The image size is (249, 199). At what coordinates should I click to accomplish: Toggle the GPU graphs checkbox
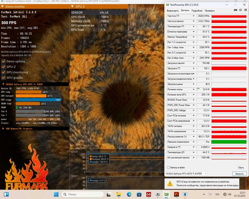click(x=3, y=78)
